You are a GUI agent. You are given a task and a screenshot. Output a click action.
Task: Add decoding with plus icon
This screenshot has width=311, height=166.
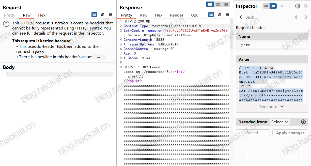point(303,122)
